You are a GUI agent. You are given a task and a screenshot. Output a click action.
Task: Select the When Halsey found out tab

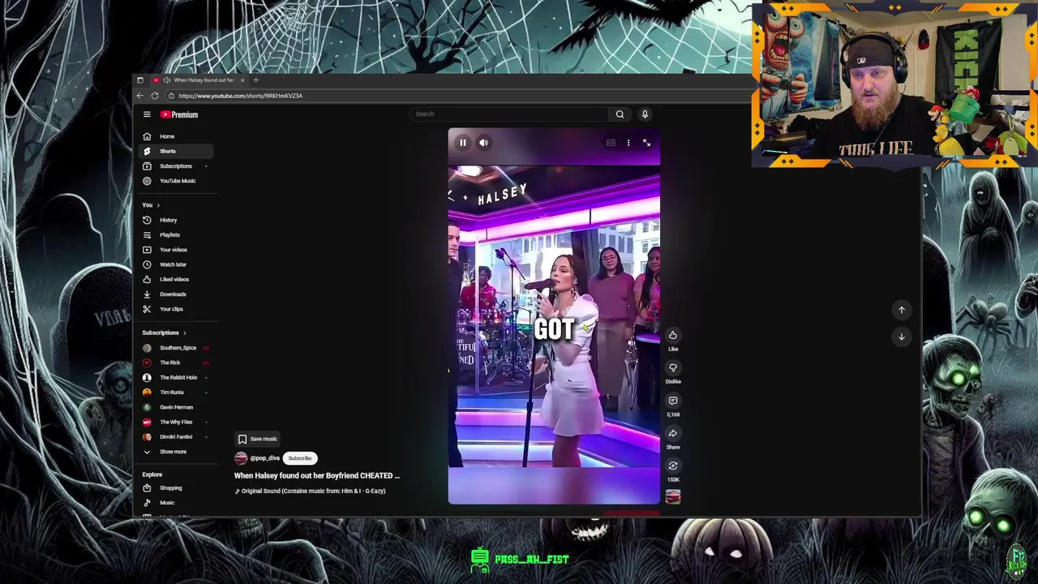click(199, 80)
